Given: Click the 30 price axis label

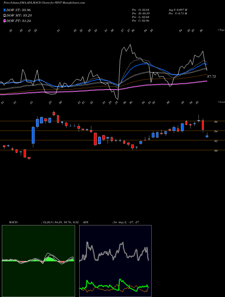Looking at the screenshot, I should point(216,151).
